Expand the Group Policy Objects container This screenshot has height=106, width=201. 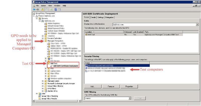click(43, 86)
